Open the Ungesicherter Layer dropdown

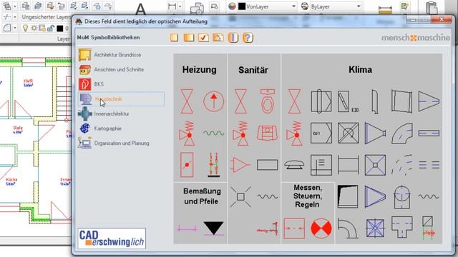click(46, 17)
